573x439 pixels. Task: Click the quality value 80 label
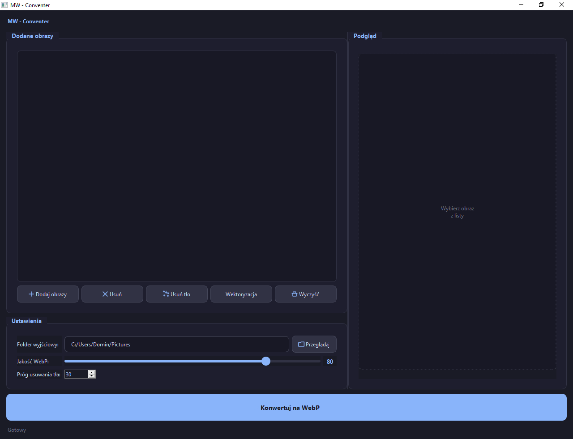click(330, 362)
